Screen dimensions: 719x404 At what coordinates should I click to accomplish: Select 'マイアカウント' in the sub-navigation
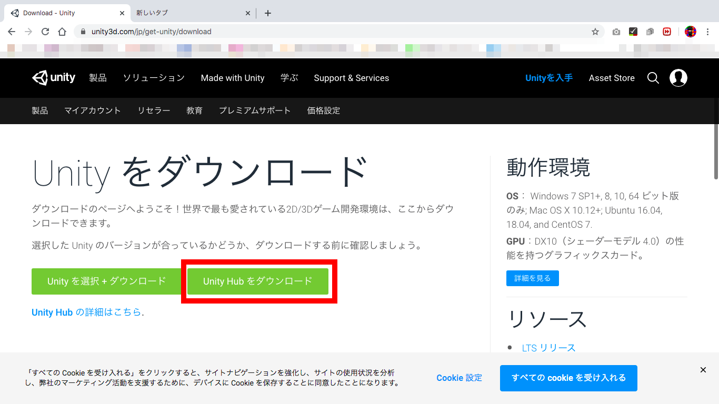[93, 110]
